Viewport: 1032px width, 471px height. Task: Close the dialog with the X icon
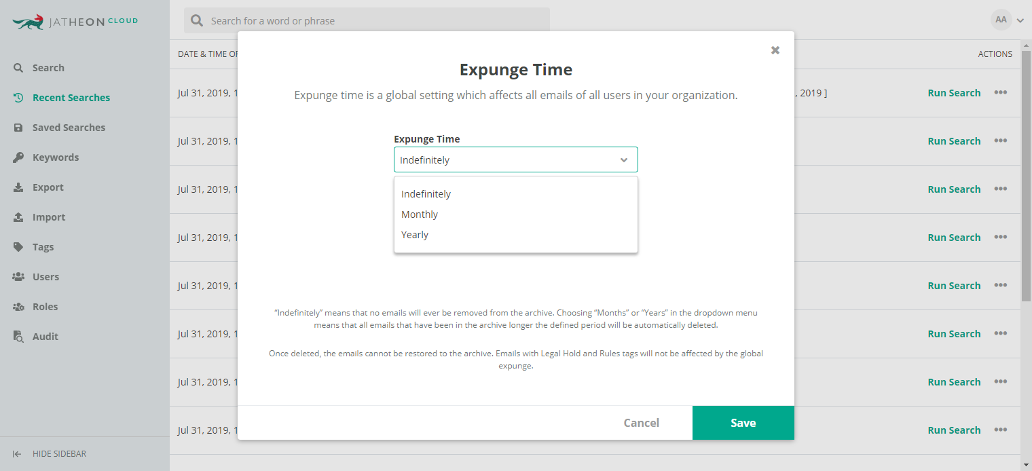[x=775, y=50]
